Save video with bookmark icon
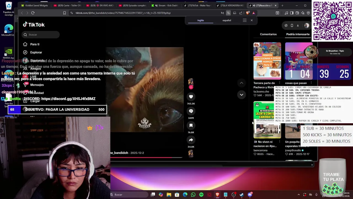Screen dimensions: 353x199 pyautogui.click(x=191, y=125)
